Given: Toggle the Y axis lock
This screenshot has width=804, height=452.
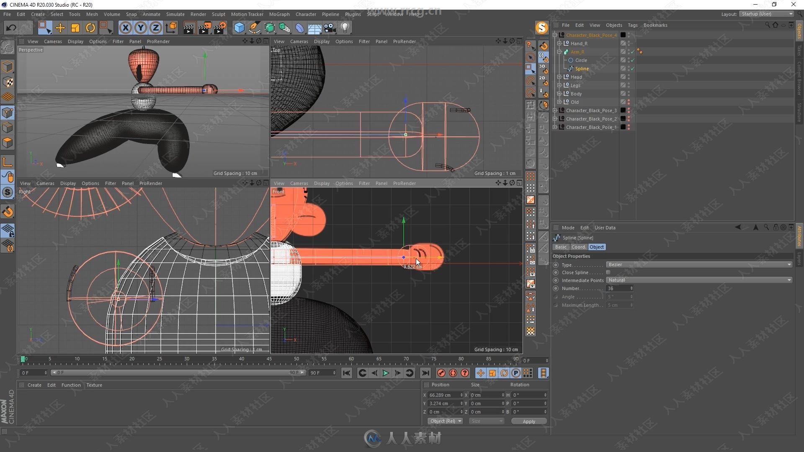Looking at the screenshot, I should (140, 28).
